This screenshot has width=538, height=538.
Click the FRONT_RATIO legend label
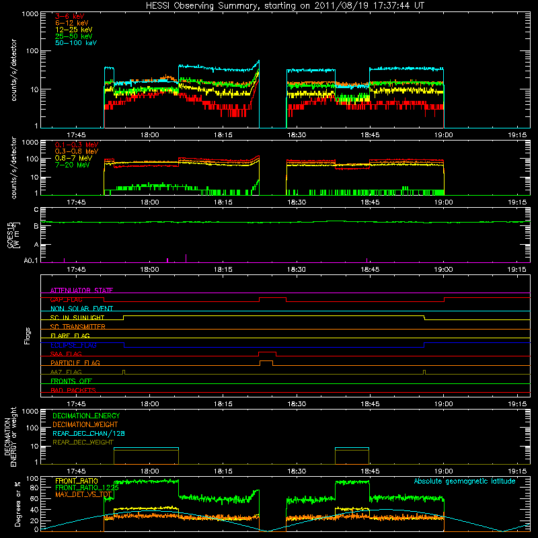pyautogui.click(x=77, y=481)
